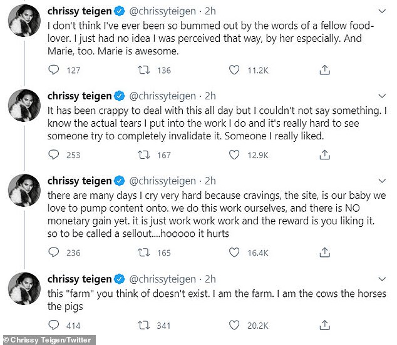
Task: Open chrissy teigen's name on first tweet
Action: [x=80, y=12]
